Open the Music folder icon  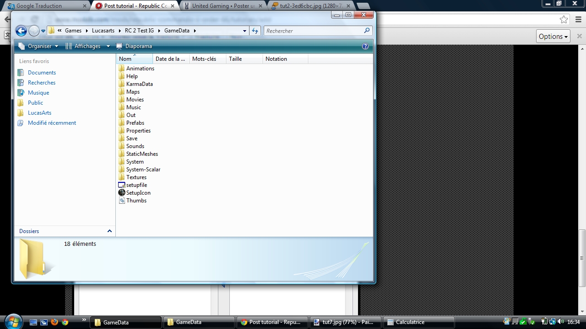pos(121,107)
